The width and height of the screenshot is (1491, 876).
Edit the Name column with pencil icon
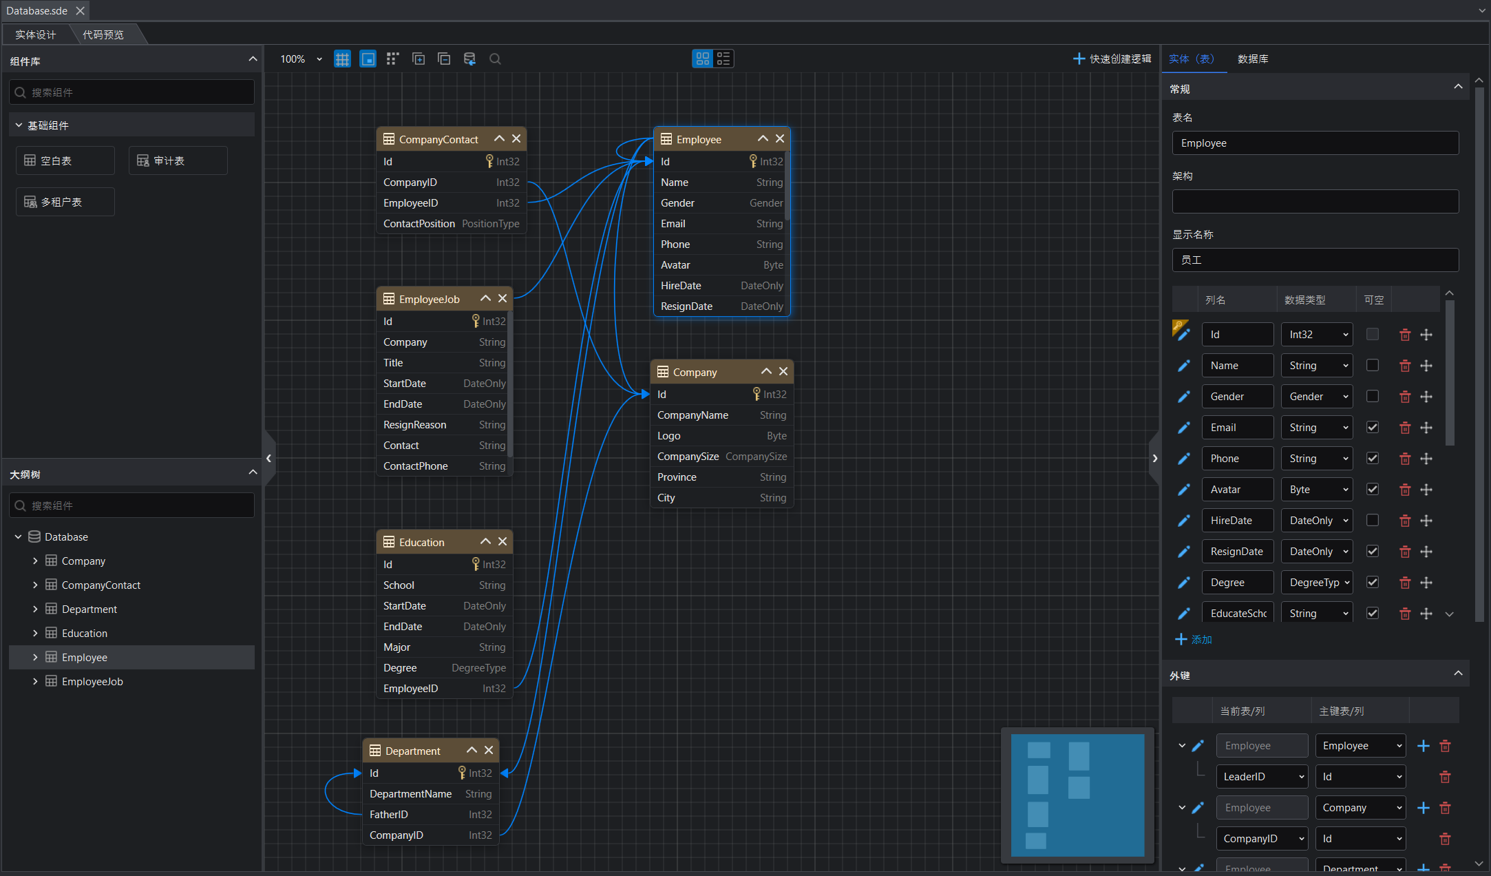pos(1183,366)
